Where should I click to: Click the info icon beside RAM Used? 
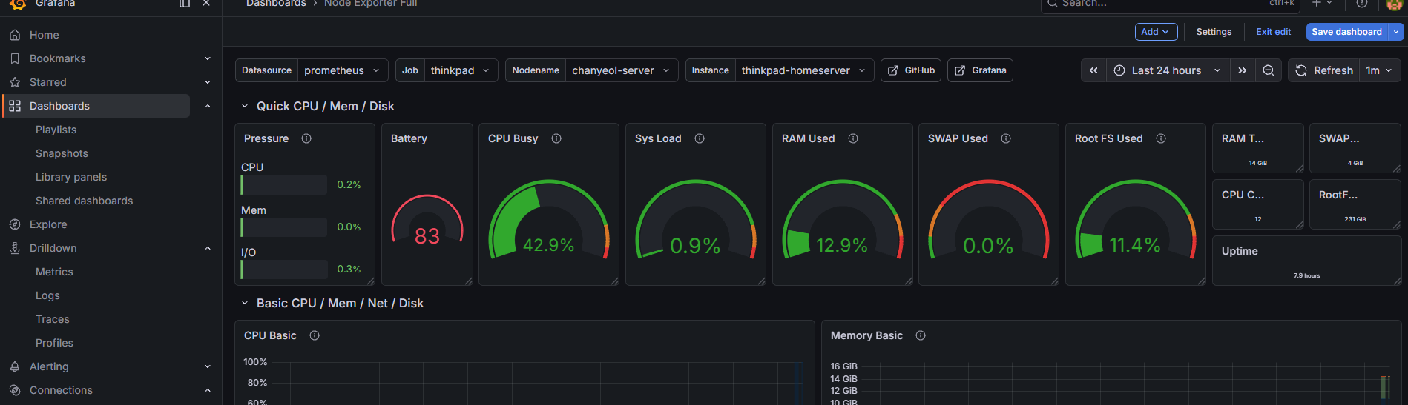point(853,138)
